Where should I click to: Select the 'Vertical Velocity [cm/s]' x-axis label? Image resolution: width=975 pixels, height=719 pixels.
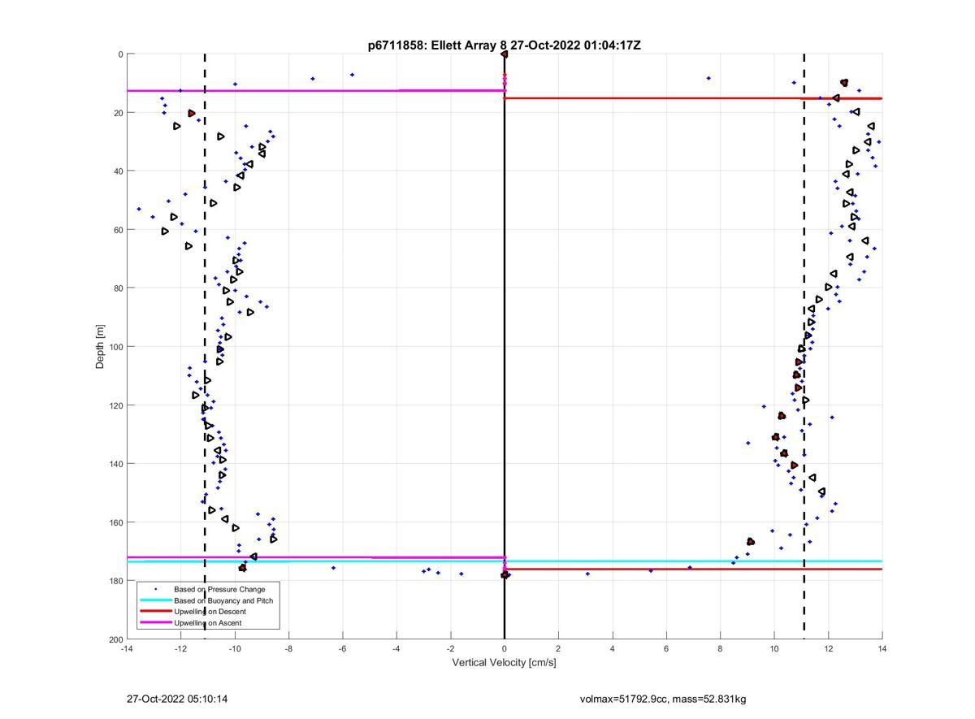504,663
